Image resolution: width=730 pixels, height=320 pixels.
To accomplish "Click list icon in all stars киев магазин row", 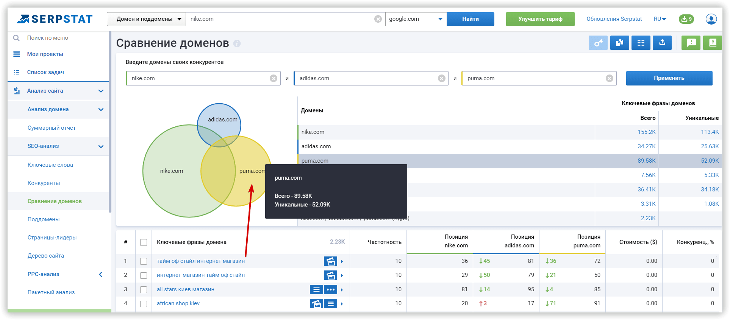I will pyautogui.click(x=316, y=290).
